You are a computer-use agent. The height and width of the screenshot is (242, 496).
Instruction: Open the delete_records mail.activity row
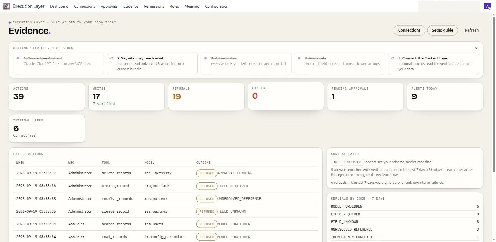[x=165, y=173]
